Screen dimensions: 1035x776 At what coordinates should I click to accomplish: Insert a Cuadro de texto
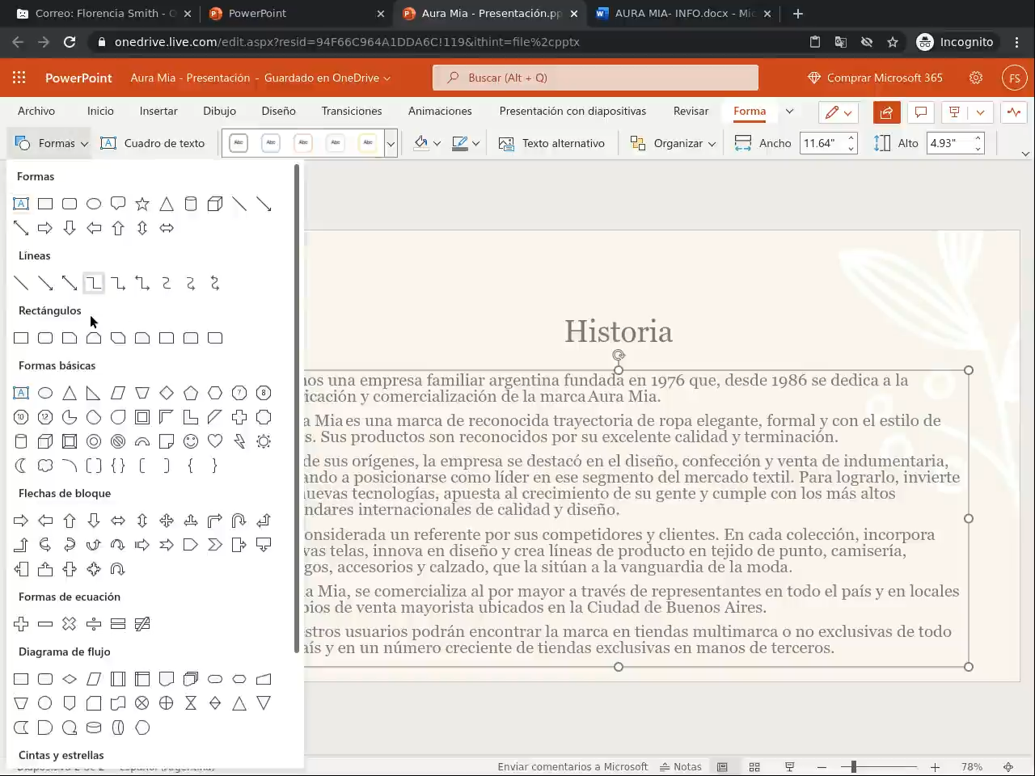point(153,143)
